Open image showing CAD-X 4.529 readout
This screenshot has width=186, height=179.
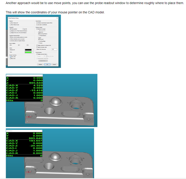click(x=52, y=100)
